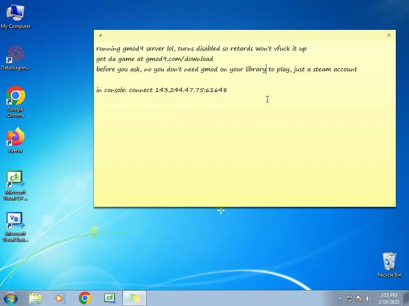Screen dimensions: 409x306
Task: Click the sticky note resize grip corner
Action: pos(393,204)
